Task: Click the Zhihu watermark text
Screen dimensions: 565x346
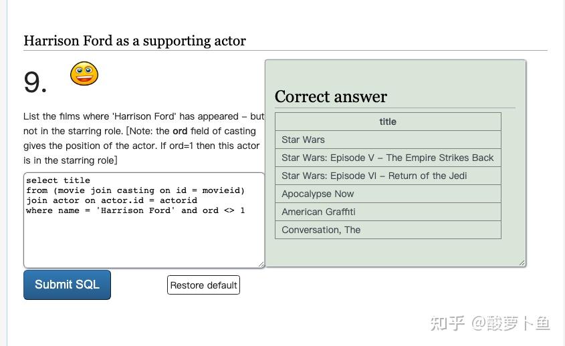Action: [490, 323]
